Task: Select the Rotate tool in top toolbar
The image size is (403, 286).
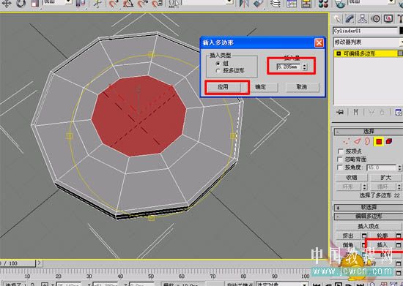Action: pos(21,4)
